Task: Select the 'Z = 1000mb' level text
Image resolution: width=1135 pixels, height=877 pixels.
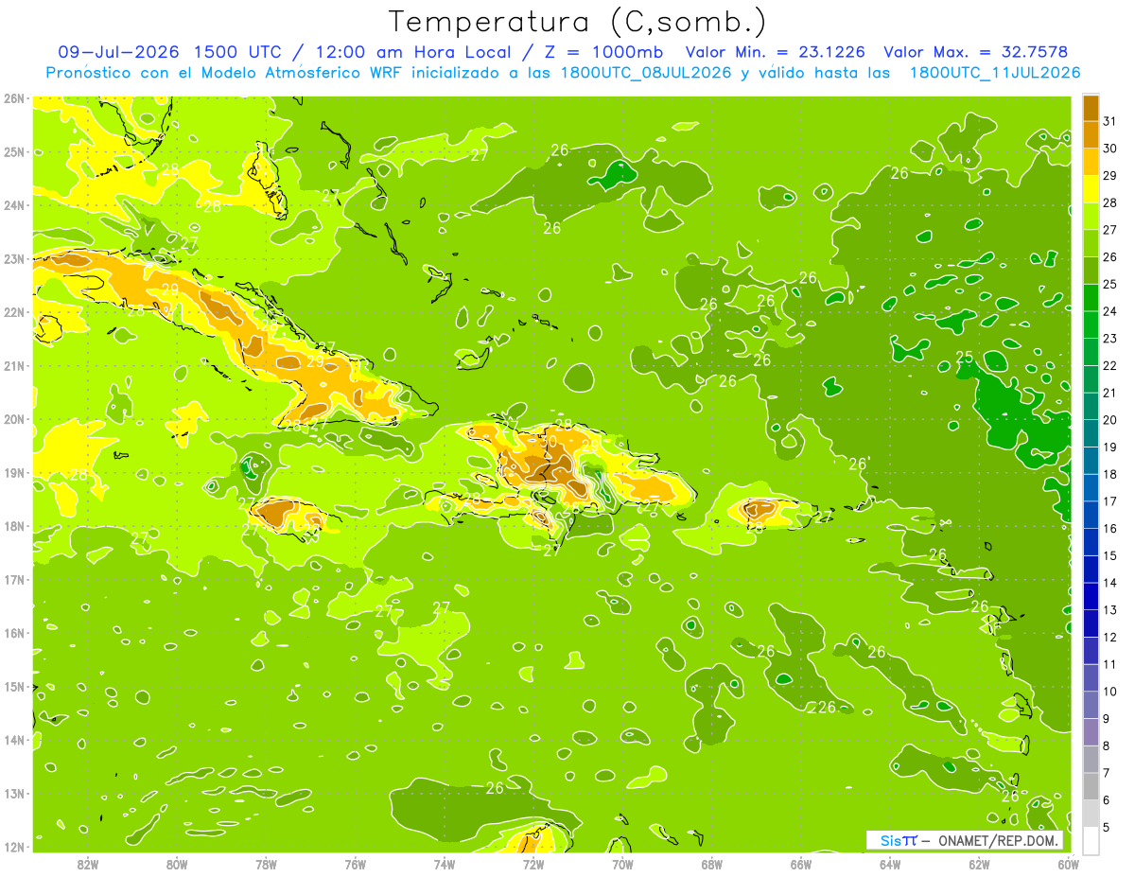Action: (602, 52)
